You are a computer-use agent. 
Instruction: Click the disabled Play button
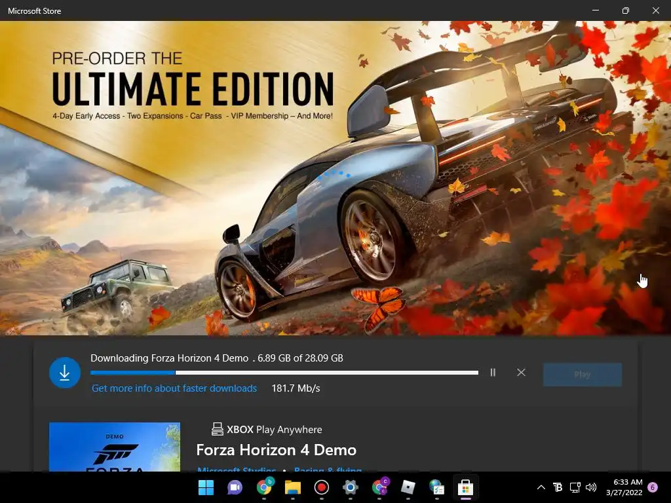[x=583, y=375]
